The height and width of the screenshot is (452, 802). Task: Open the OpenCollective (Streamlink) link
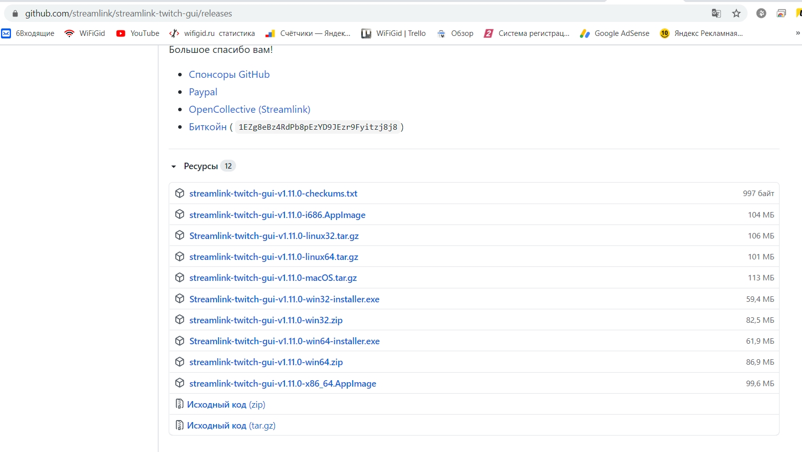pyautogui.click(x=250, y=109)
